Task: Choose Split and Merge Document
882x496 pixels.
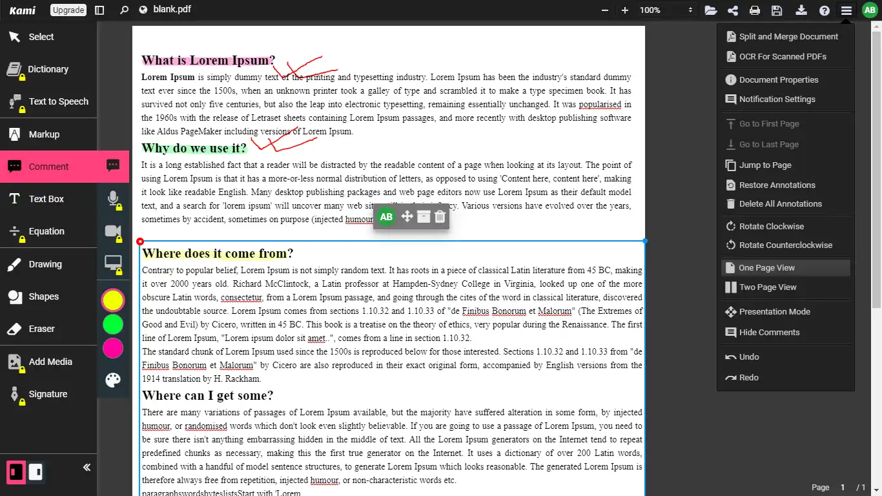Action: tap(786, 37)
